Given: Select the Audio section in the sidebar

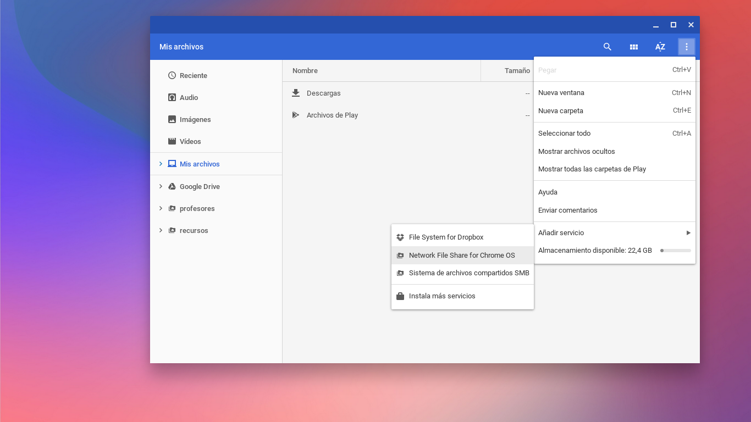Looking at the screenshot, I should [190, 97].
